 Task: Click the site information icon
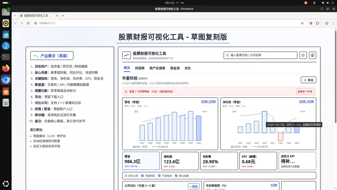[36, 23]
